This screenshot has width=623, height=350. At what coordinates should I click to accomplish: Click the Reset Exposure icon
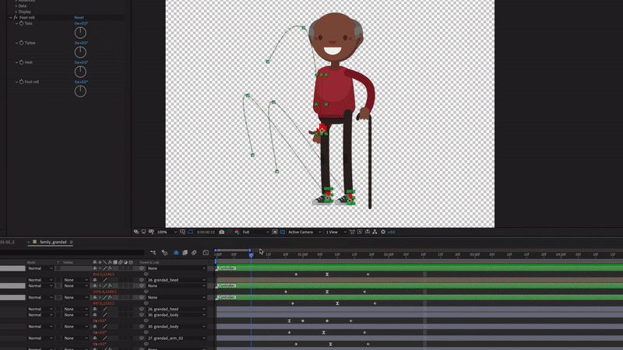[x=383, y=232]
